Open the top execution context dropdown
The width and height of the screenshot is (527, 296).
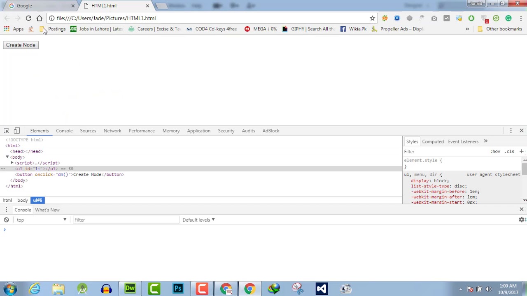(x=41, y=220)
